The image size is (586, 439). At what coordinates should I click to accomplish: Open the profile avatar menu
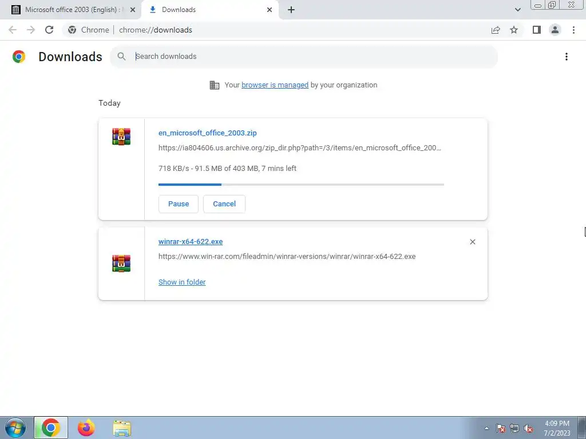555,30
